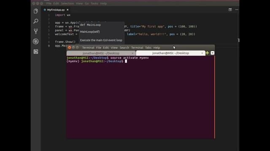The width and height of the screenshot is (270, 151).
Task: Open the terminal window's Tabs menu
Action: tap(148, 47)
